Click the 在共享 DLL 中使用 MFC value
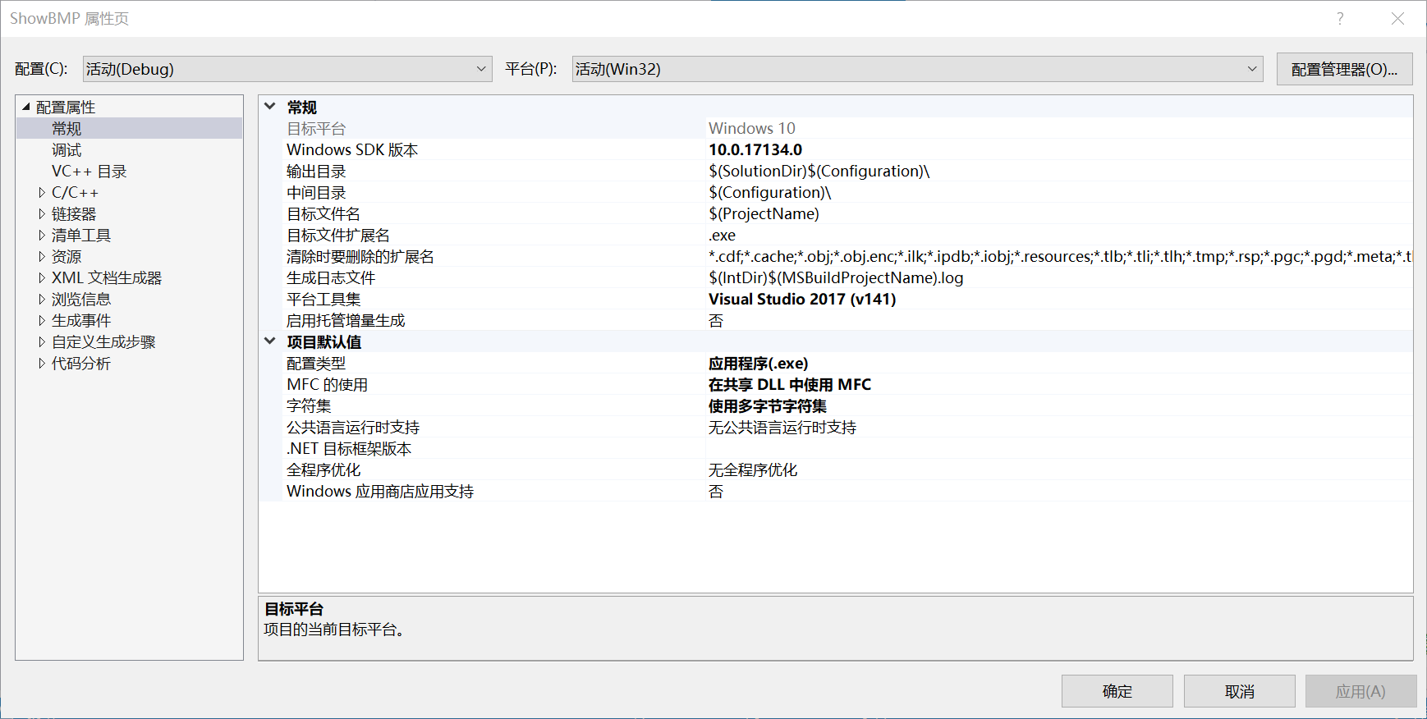 (790, 384)
